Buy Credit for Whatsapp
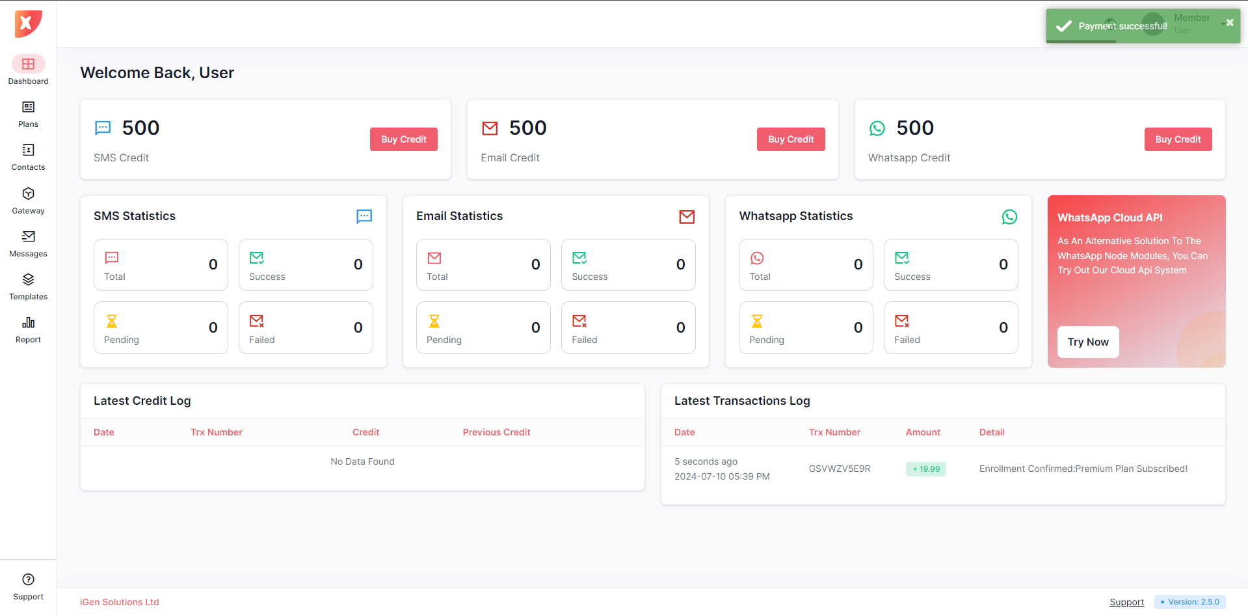The height and width of the screenshot is (615, 1248). point(1177,139)
